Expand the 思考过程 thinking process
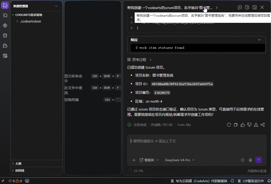The width and height of the screenshot is (271, 184). (139, 60)
